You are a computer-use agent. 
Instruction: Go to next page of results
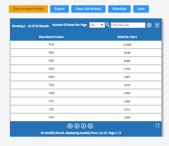(x=83, y=126)
